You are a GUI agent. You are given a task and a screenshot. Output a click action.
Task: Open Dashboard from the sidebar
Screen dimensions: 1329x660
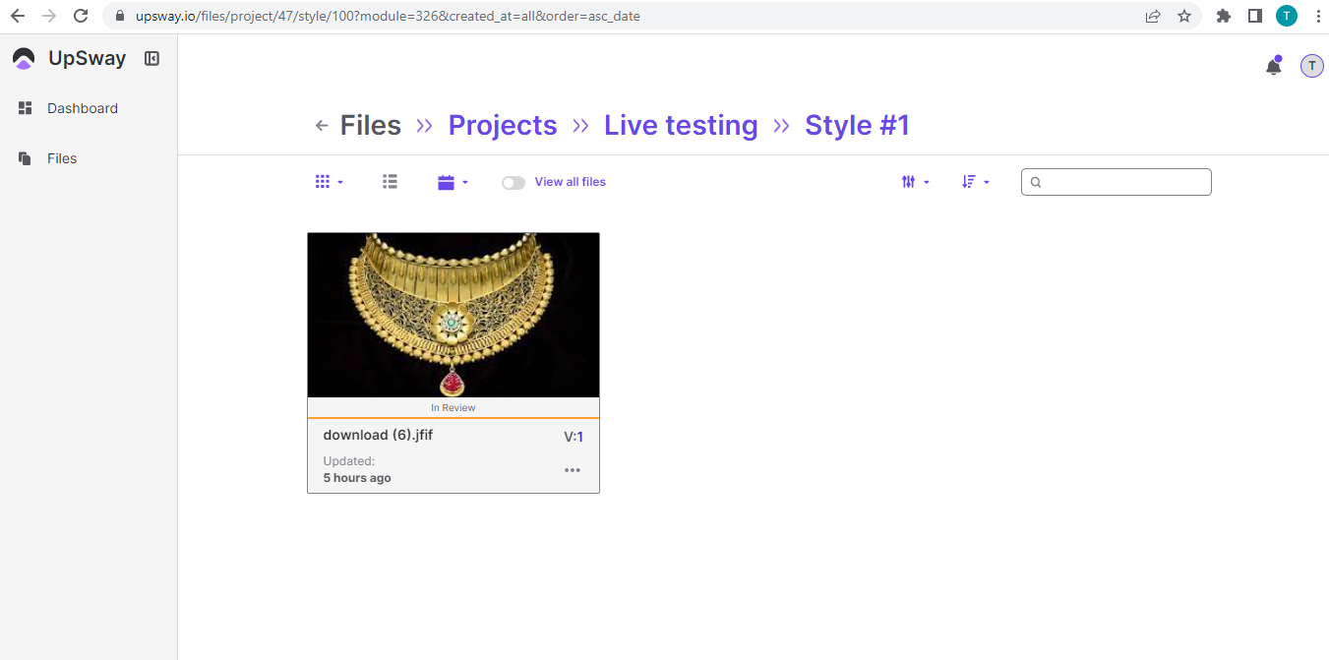point(82,108)
